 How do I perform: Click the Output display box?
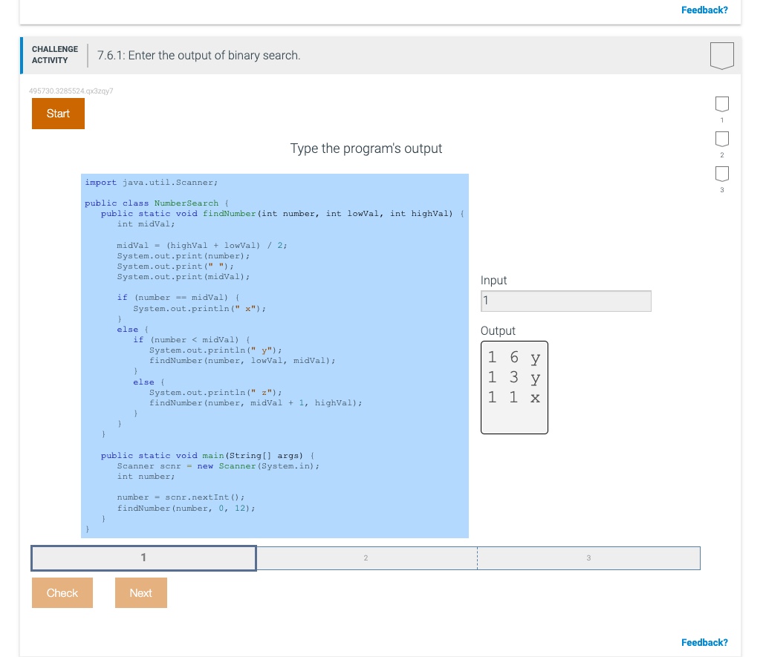(x=514, y=387)
